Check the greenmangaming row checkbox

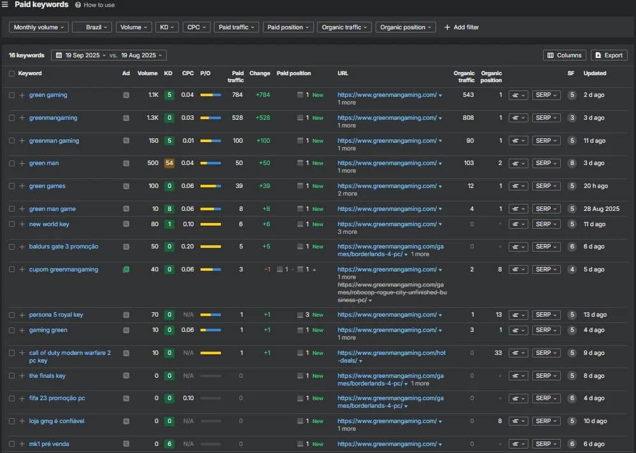click(11, 118)
